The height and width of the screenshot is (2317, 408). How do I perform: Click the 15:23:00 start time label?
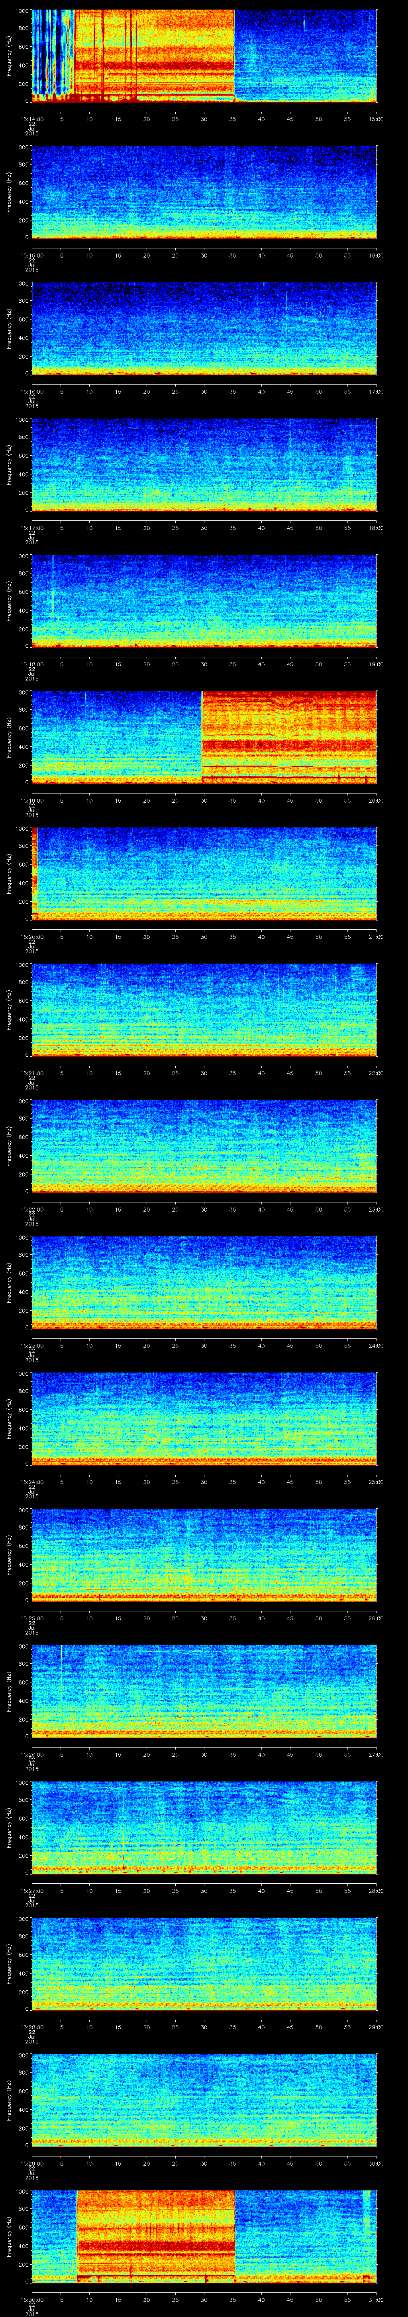(x=31, y=1345)
